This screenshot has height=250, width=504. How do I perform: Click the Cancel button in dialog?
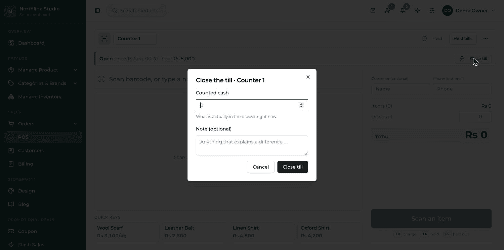coord(261,167)
